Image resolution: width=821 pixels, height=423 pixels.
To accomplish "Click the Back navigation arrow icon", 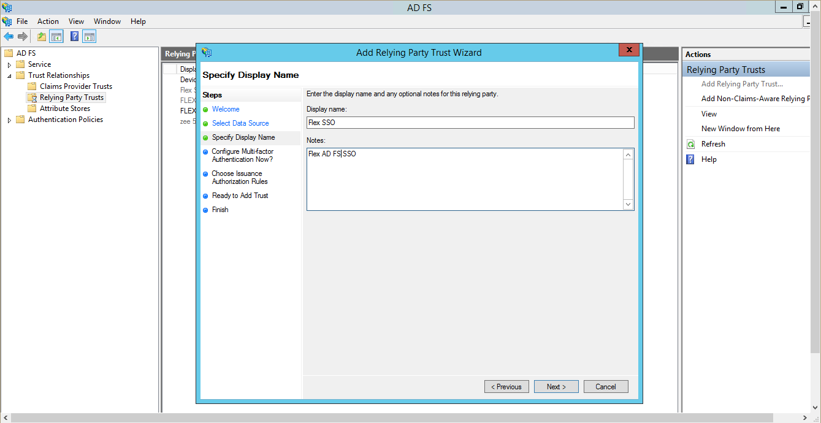I will tap(9, 36).
